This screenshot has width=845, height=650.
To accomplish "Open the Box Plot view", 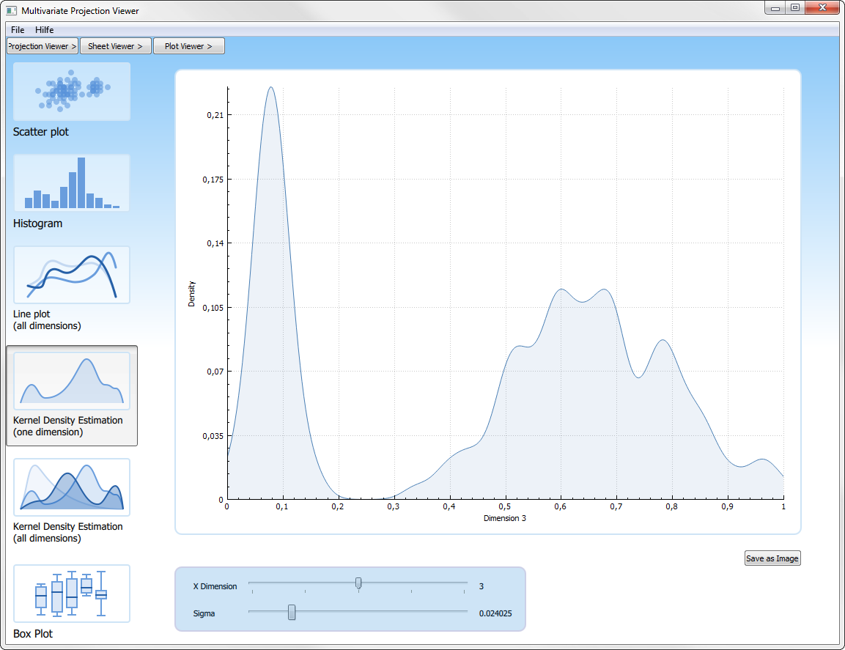I will 72,594.
